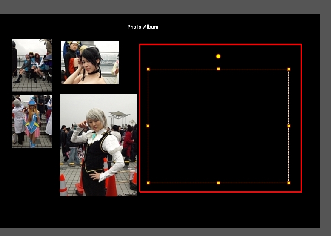Select the photo of cosplayers sitting on a bench

tap(32, 66)
